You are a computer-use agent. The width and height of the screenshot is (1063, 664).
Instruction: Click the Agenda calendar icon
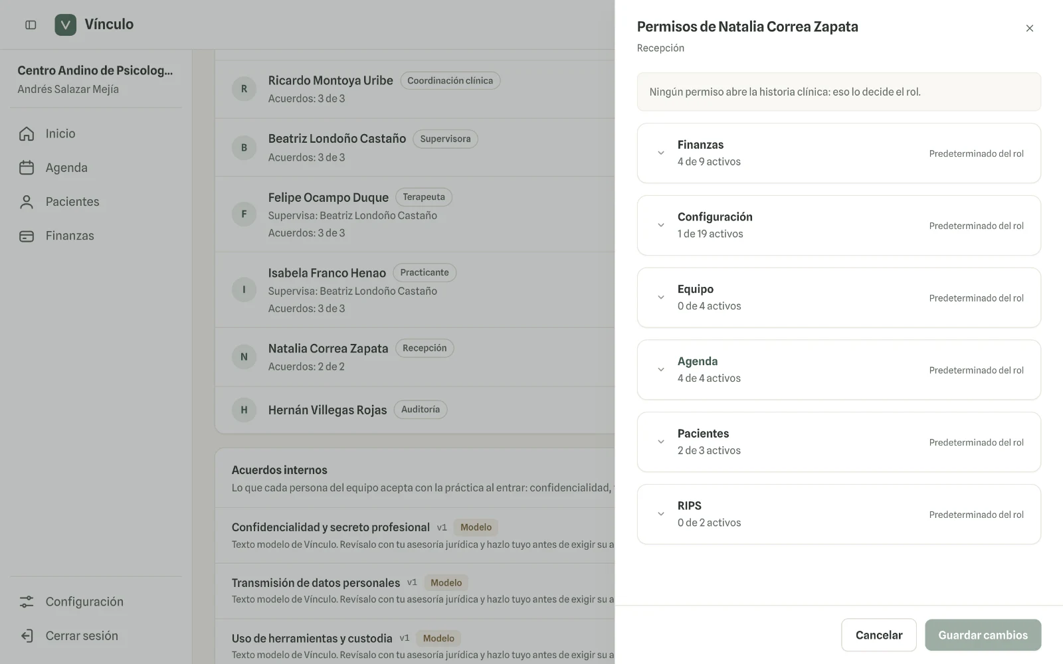[x=27, y=167]
